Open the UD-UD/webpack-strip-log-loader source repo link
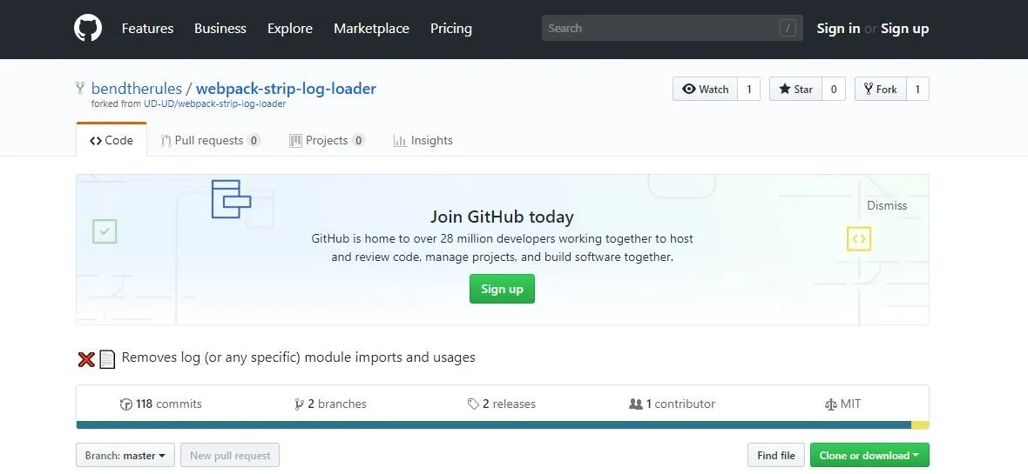 click(215, 103)
